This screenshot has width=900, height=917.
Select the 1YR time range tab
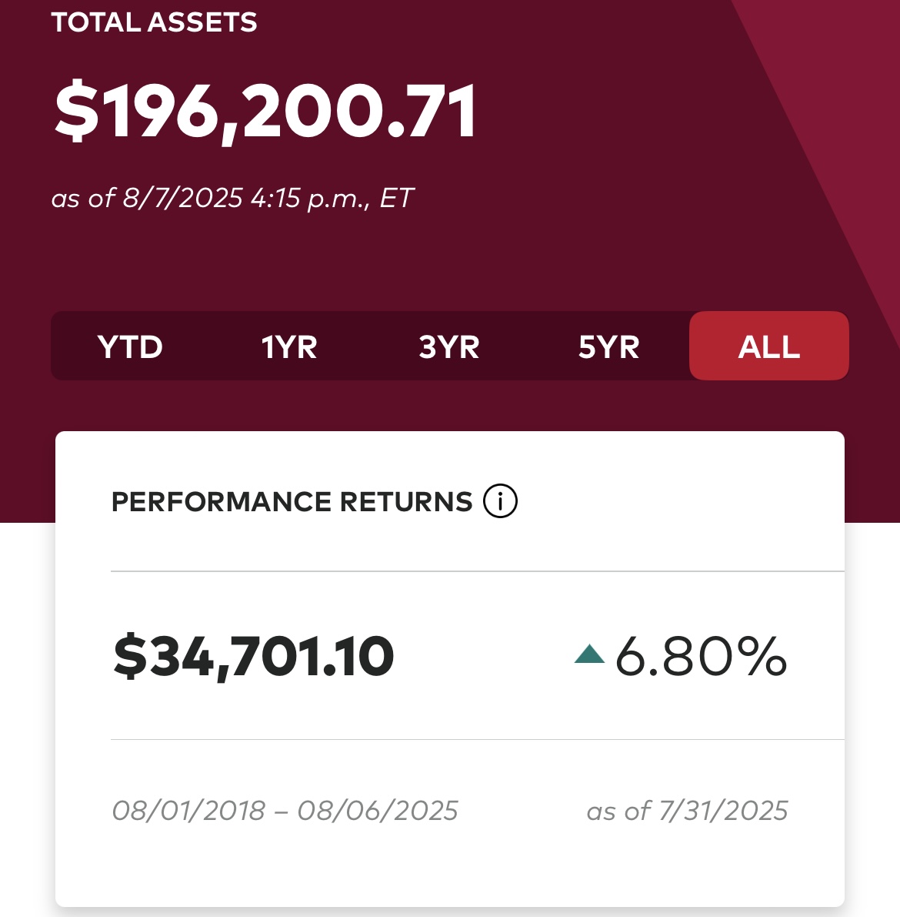pos(289,347)
